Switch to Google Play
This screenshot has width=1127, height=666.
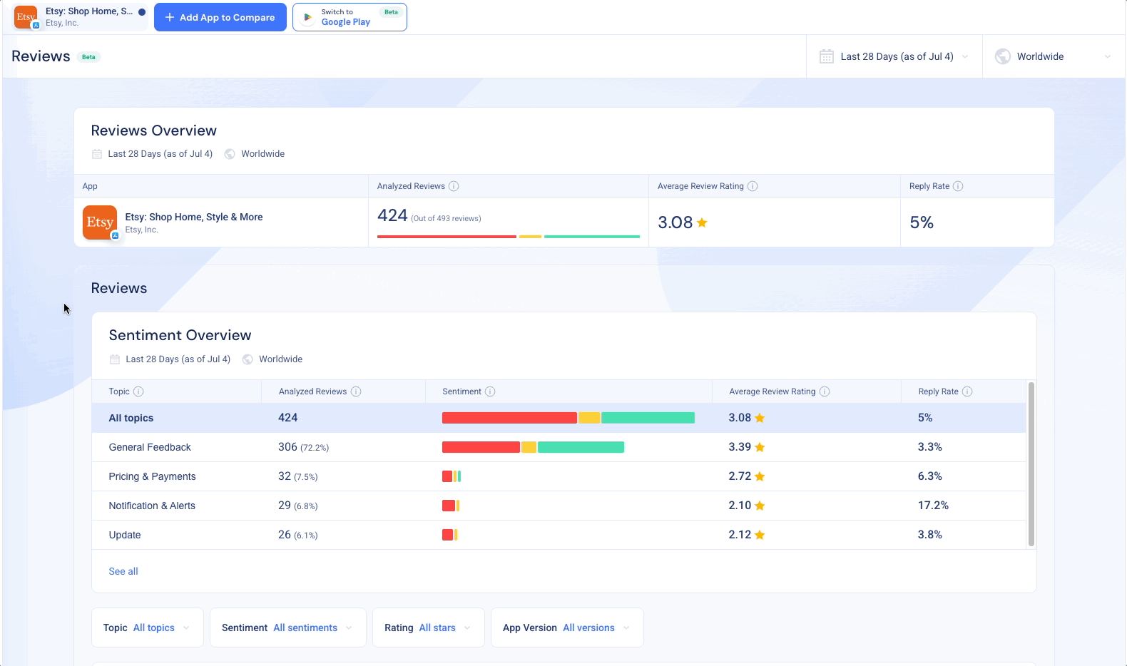(350, 17)
